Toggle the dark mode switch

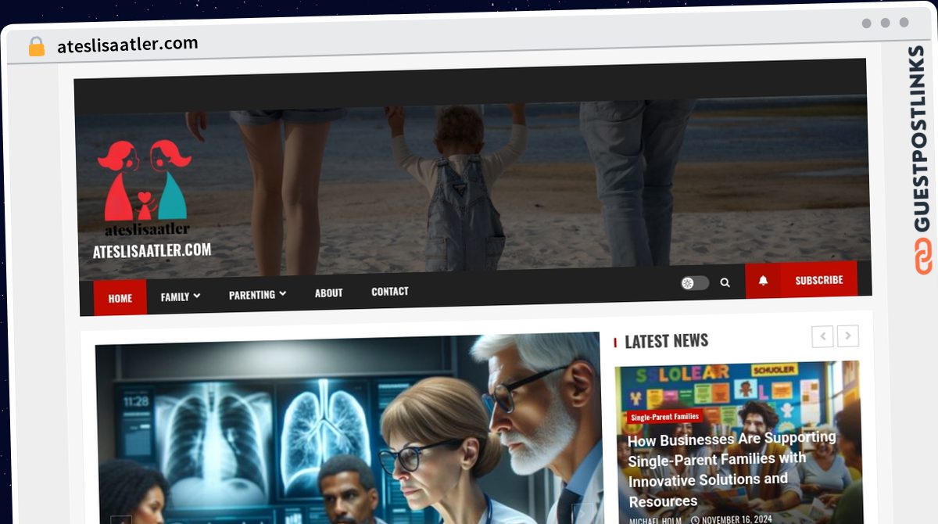[694, 283]
